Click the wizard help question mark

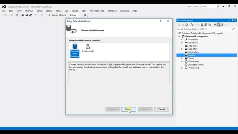point(160,21)
